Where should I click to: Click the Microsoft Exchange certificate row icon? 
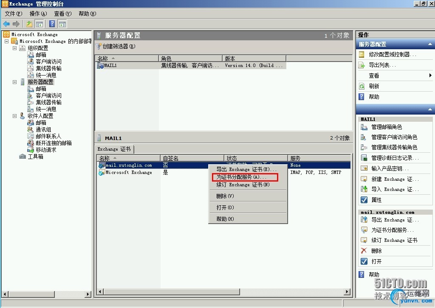pyautogui.click(x=102, y=172)
